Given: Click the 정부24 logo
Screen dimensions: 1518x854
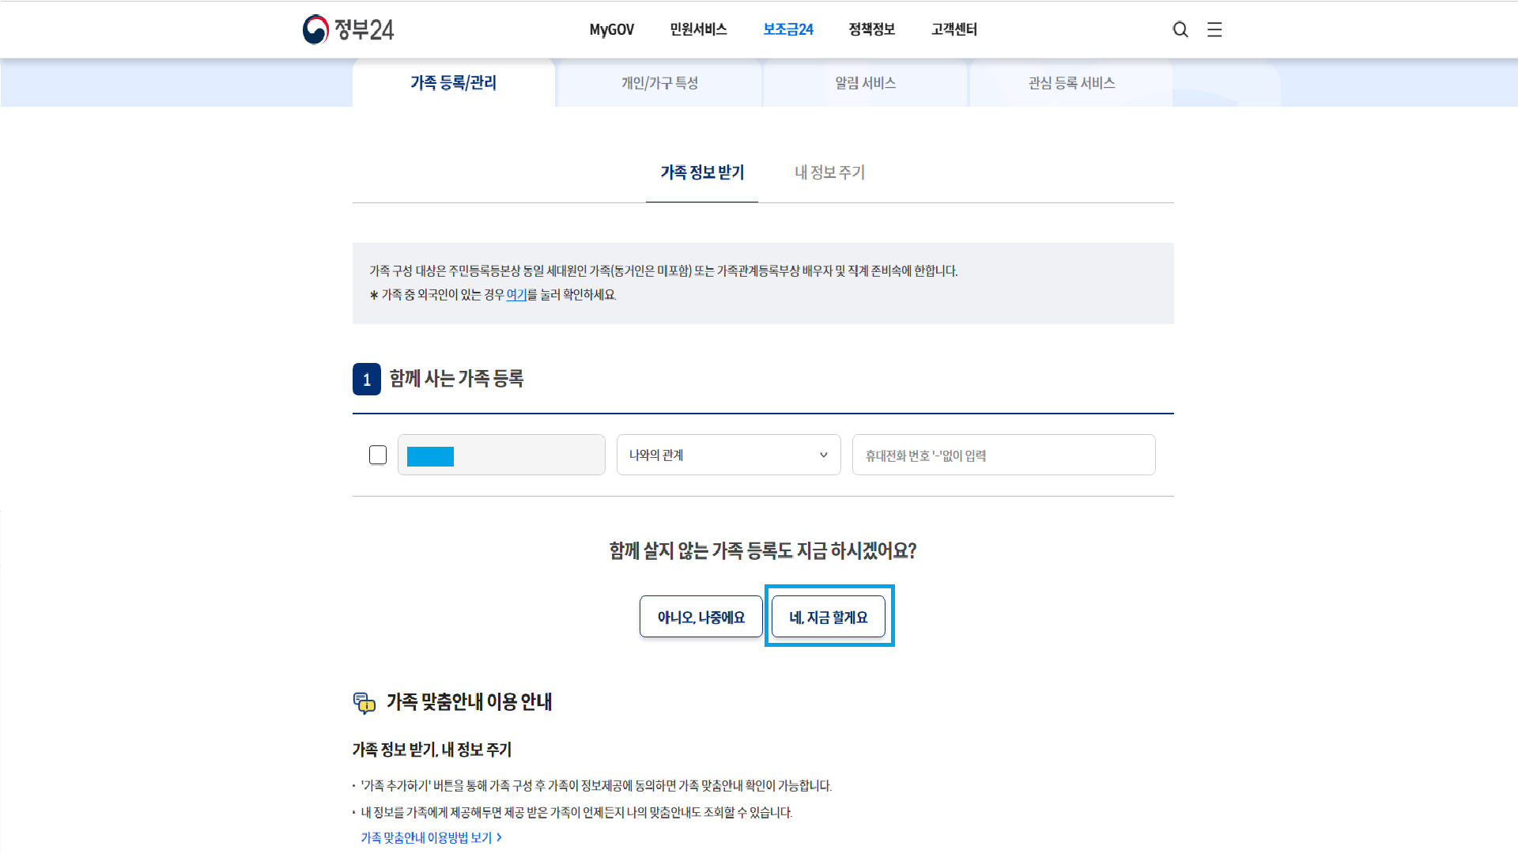Looking at the screenshot, I should tap(348, 29).
